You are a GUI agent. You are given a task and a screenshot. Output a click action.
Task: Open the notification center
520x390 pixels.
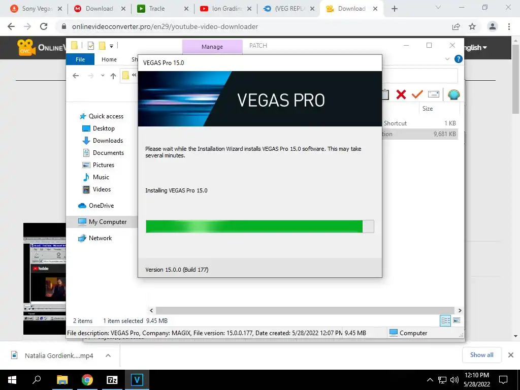(503, 380)
